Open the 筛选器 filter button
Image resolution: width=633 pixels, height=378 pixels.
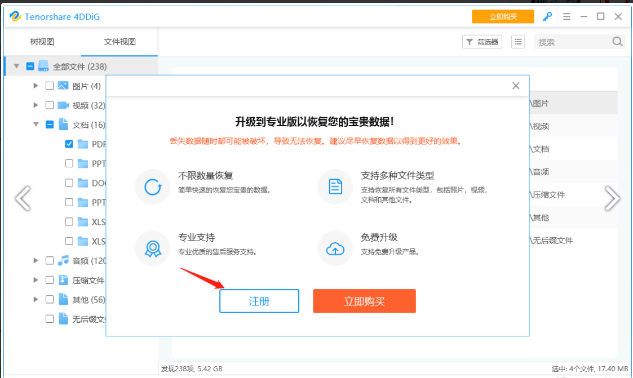coord(482,42)
